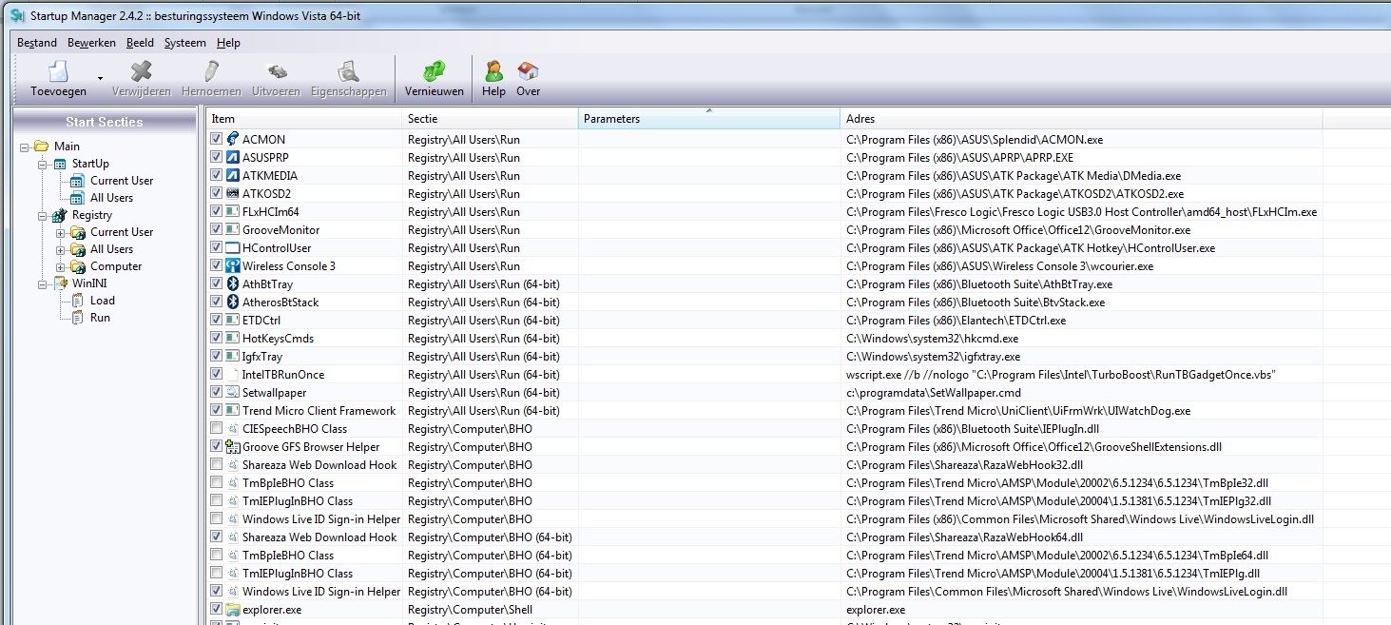Click the Registry\Computer\Shell section cell
This screenshot has width=1391, height=625.
[x=470, y=609]
